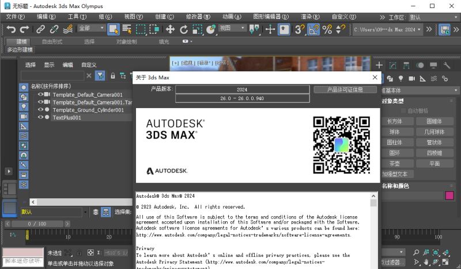The image size is (461, 269).
Task: Open the Display panel icon
Action: [433, 65]
